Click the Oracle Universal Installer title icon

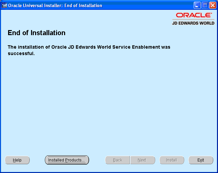click(x=4, y=5)
